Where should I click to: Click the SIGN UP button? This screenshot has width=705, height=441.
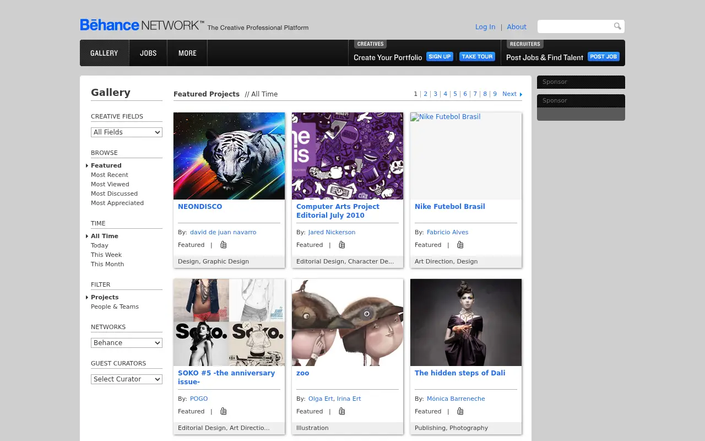tap(440, 56)
